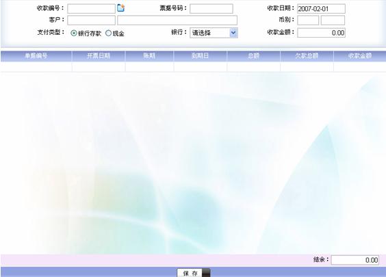The image size is (386, 277).
Task: Click the 开票日期 column header
Action: click(x=99, y=56)
